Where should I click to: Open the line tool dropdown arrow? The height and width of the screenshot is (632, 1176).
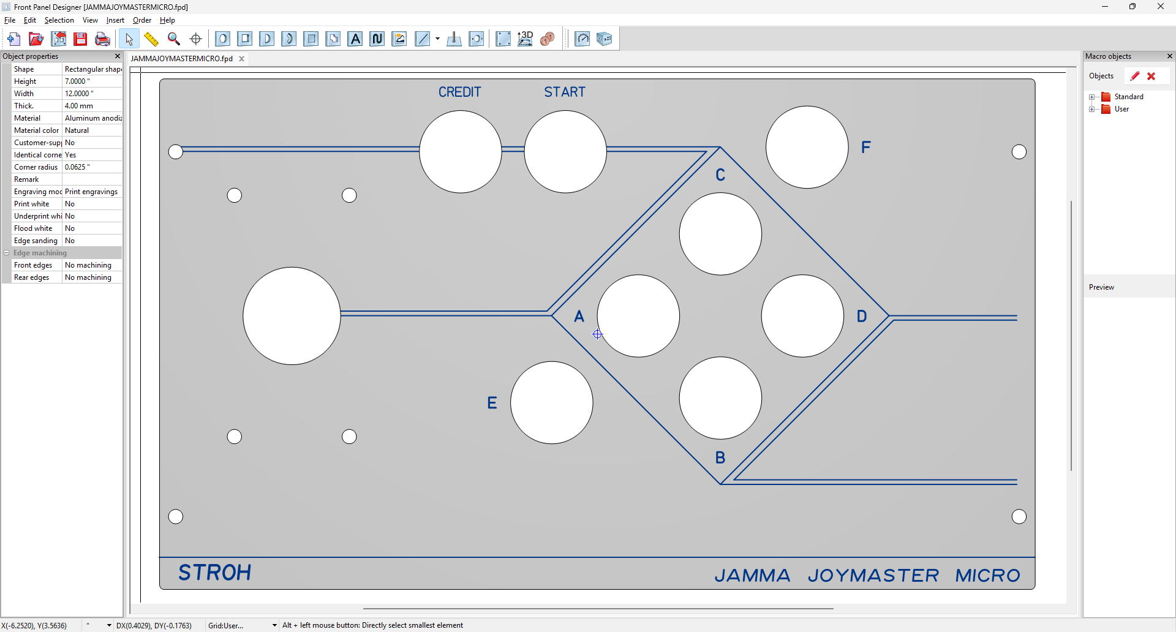pyautogui.click(x=437, y=39)
